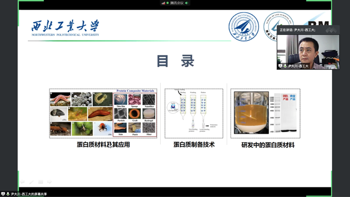Viewport: 350px width, 197px height.
Task: Click the 腾讯会议 title label
Action: point(177,3)
